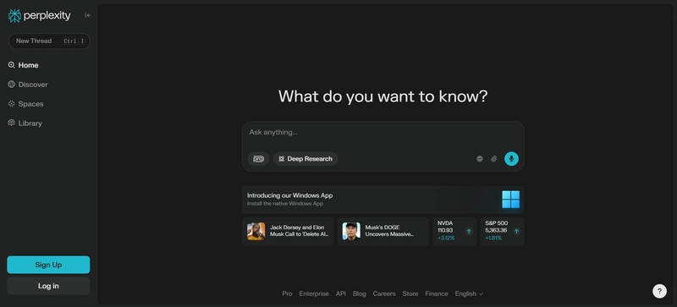This screenshot has height=307, width=677.
Task: Focus the Ask anything input field
Action: click(x=383, y=133)
